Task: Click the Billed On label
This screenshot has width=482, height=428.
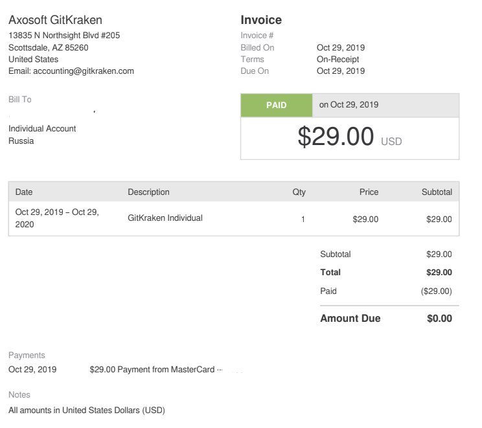Action: pyautogui.click(x=257, y=48)
